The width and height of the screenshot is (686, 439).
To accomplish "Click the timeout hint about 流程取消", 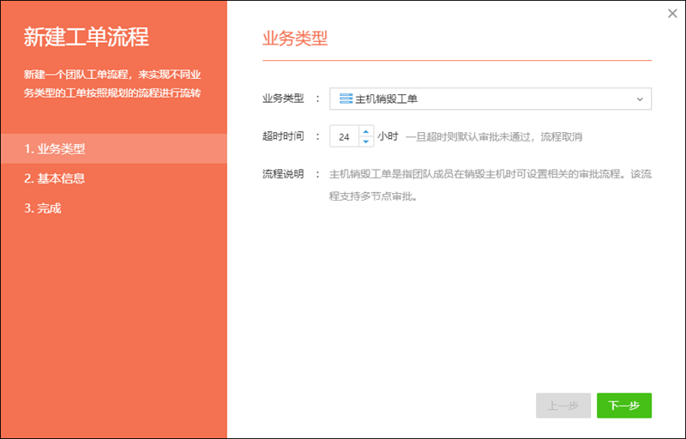I will [494, 136].
